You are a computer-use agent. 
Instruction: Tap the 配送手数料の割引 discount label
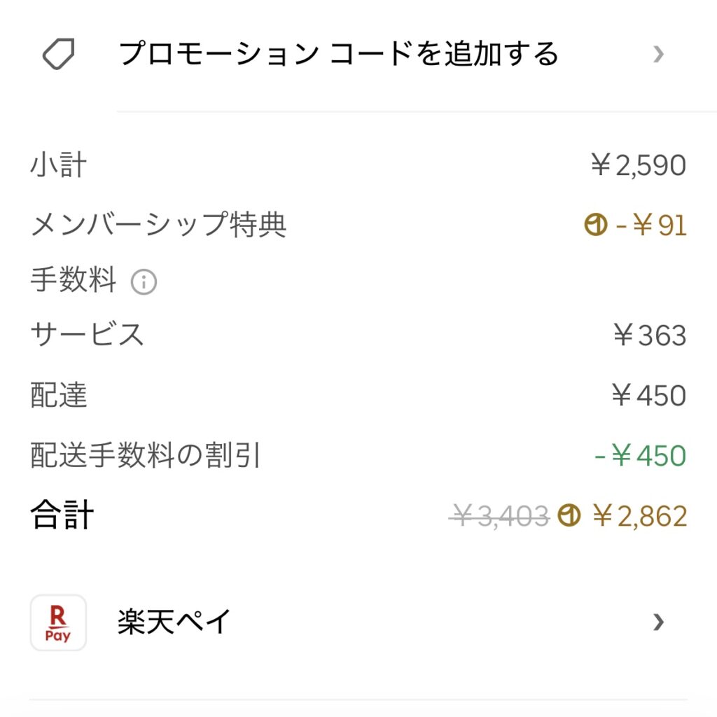click(146, 456)
